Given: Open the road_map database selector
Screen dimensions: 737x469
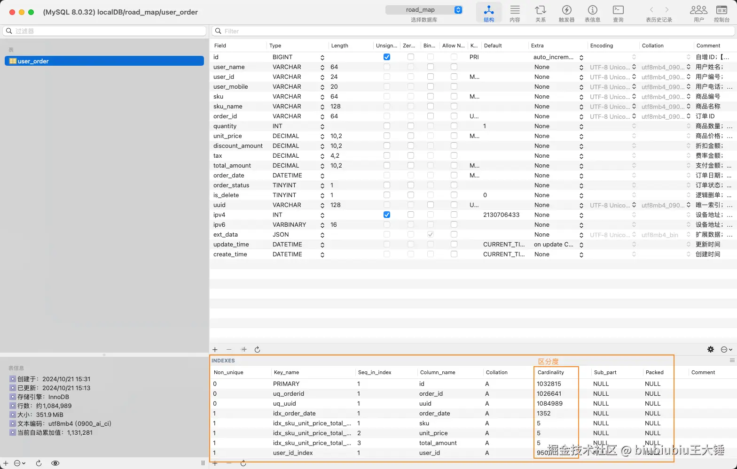Looking at the screenshot, I should 424,10.
